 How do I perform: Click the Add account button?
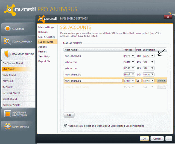[69, 115]
